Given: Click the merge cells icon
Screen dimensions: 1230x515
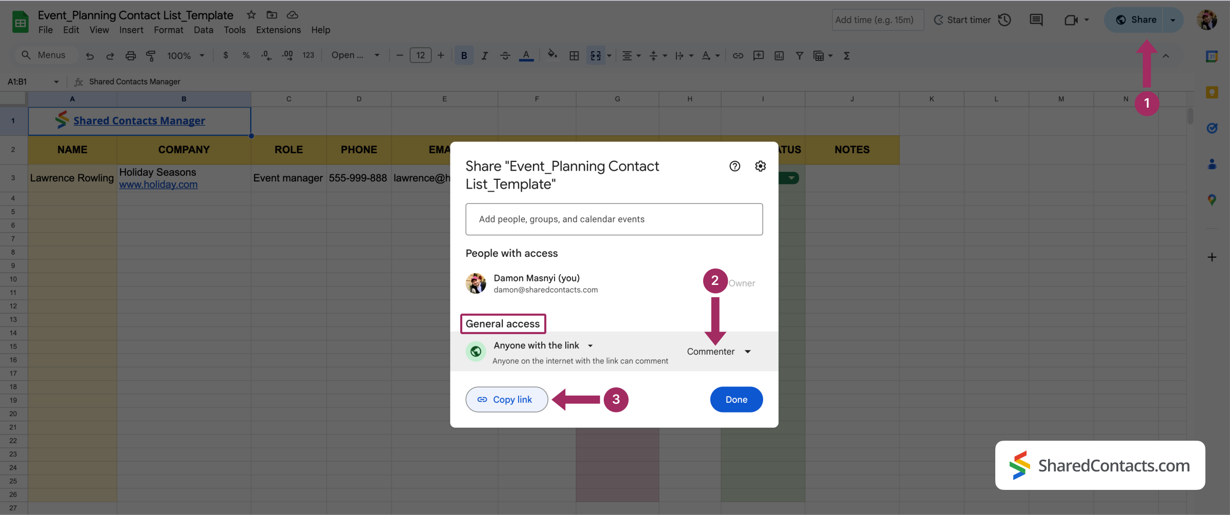Looking at the screenshot, I should point(596,55).
